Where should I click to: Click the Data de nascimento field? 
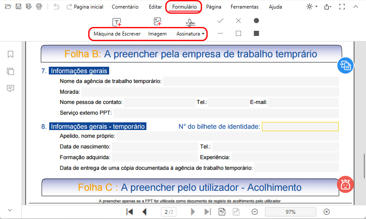[x=155, y=147]
